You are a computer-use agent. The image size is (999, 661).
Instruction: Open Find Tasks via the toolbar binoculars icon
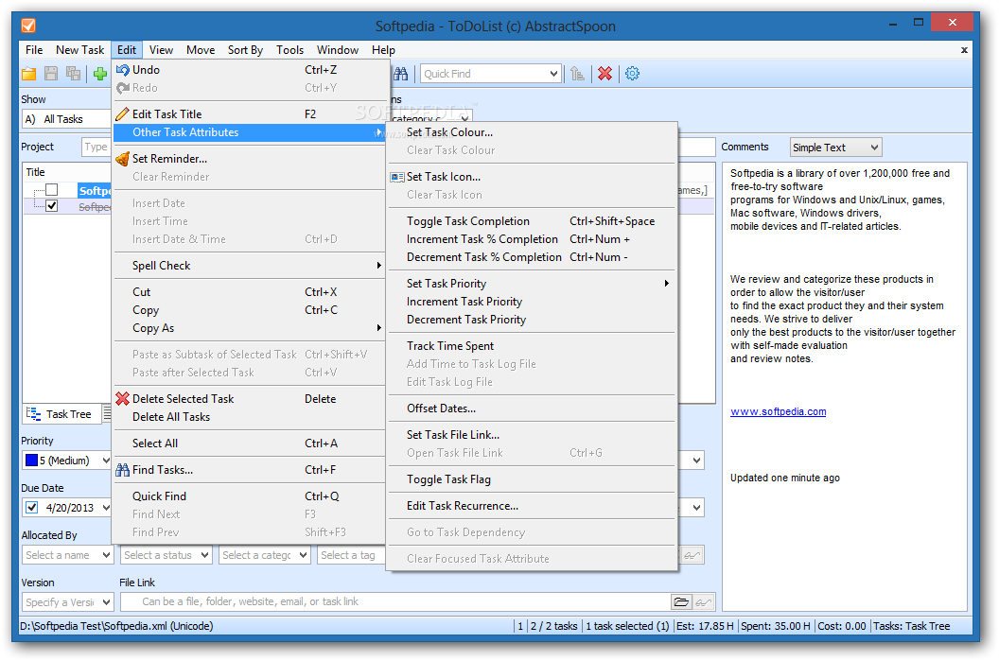[401, 74]
